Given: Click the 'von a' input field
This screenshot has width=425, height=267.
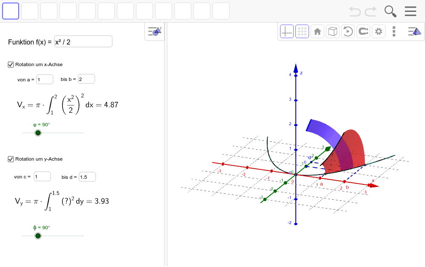Looking at the screenshot, I should (x=45, y=79).
